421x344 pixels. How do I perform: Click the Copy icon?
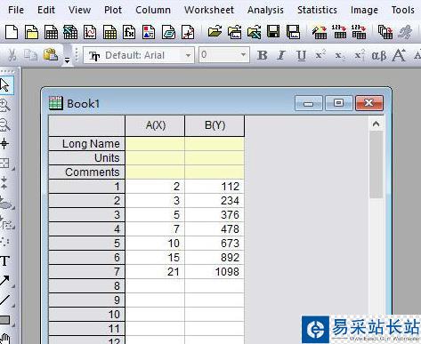pos(30,55)
